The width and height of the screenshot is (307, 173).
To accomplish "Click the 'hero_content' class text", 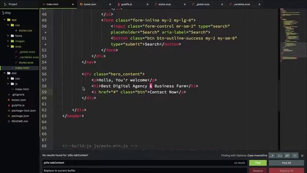I will click(126, 74).
